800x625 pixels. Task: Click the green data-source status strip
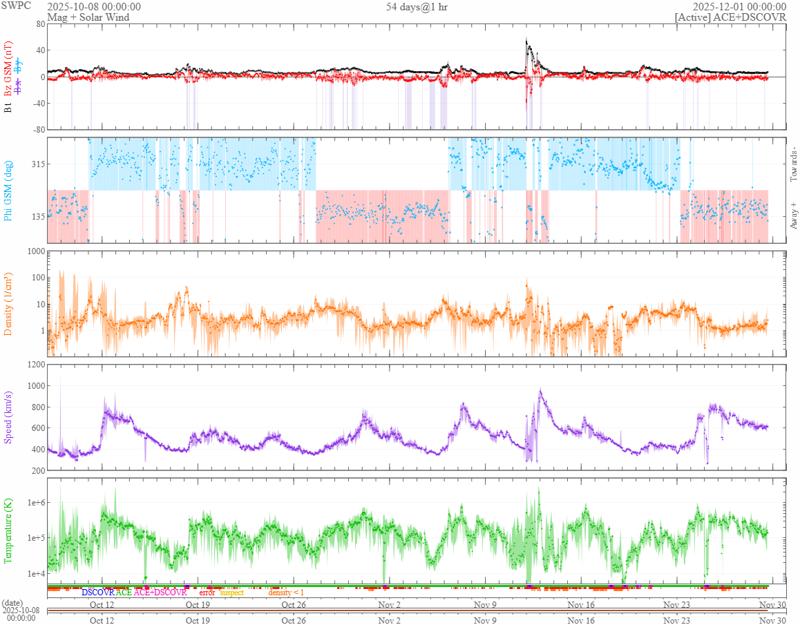408,586
